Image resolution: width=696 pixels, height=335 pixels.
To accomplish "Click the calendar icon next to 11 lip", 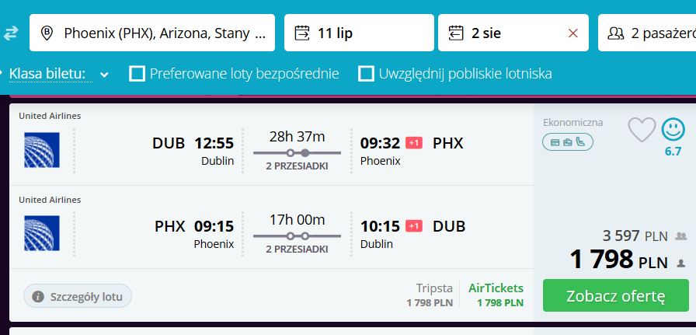I will tap(302, 33).
